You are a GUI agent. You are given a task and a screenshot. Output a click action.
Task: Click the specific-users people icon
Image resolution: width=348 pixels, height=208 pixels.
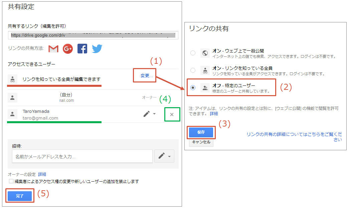tap(205, 88)
